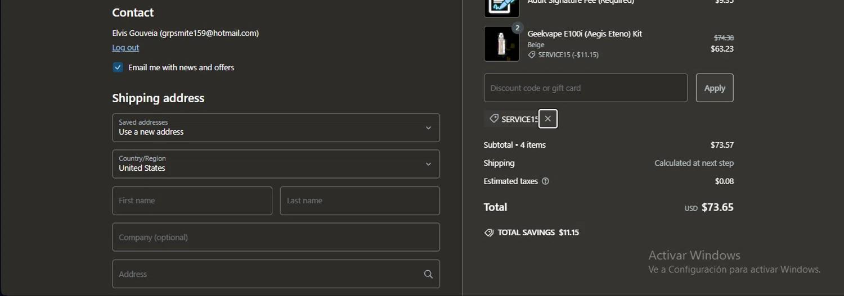Click the Calculated at next step shipping text
The width and height of the screenshot is (844, 296).
(x=694, y=163)
